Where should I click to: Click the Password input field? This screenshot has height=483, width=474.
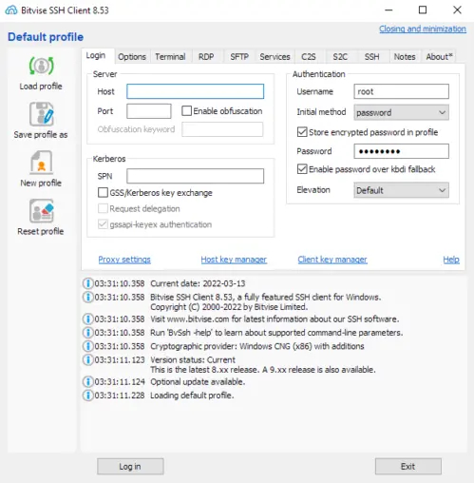[x=401, y=151]
